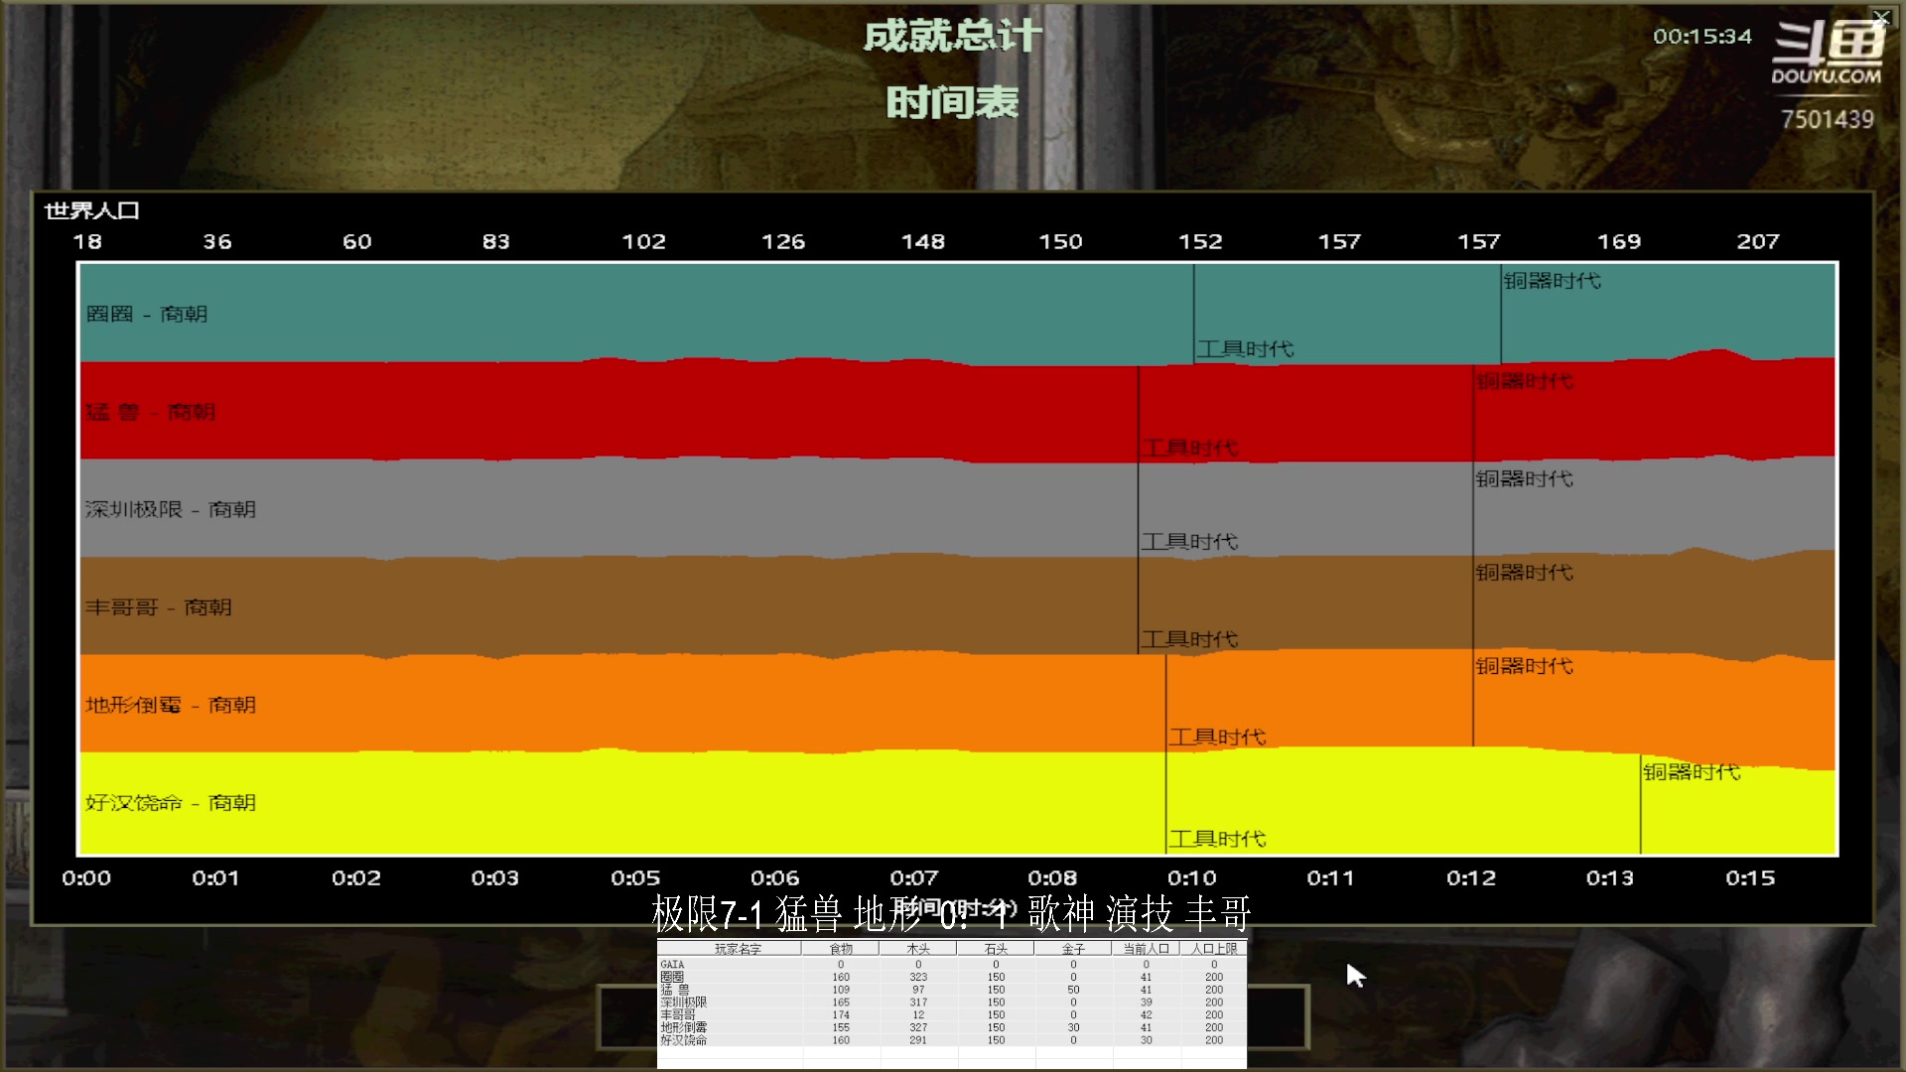Click the 世界人口 heading
The height and width of the screenshot is (1072, 1906).
92,210
